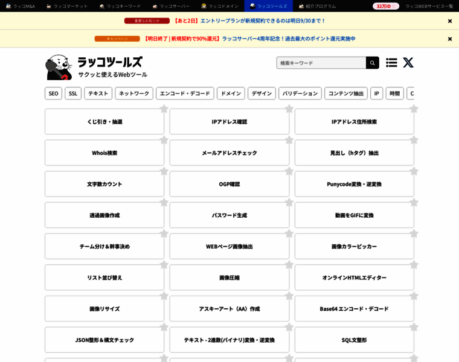Image resolution: width=459 pixels, height=362 pixels.
Task: Open ラッコWEBサービス一覧 link
Action: [429, 6]
